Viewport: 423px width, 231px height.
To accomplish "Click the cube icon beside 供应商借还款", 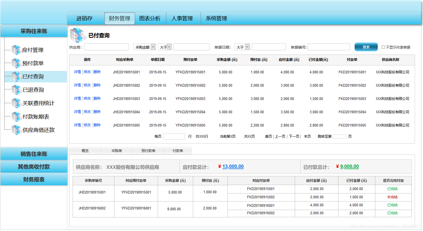I will pyautogui.click(x=16, y=130).
